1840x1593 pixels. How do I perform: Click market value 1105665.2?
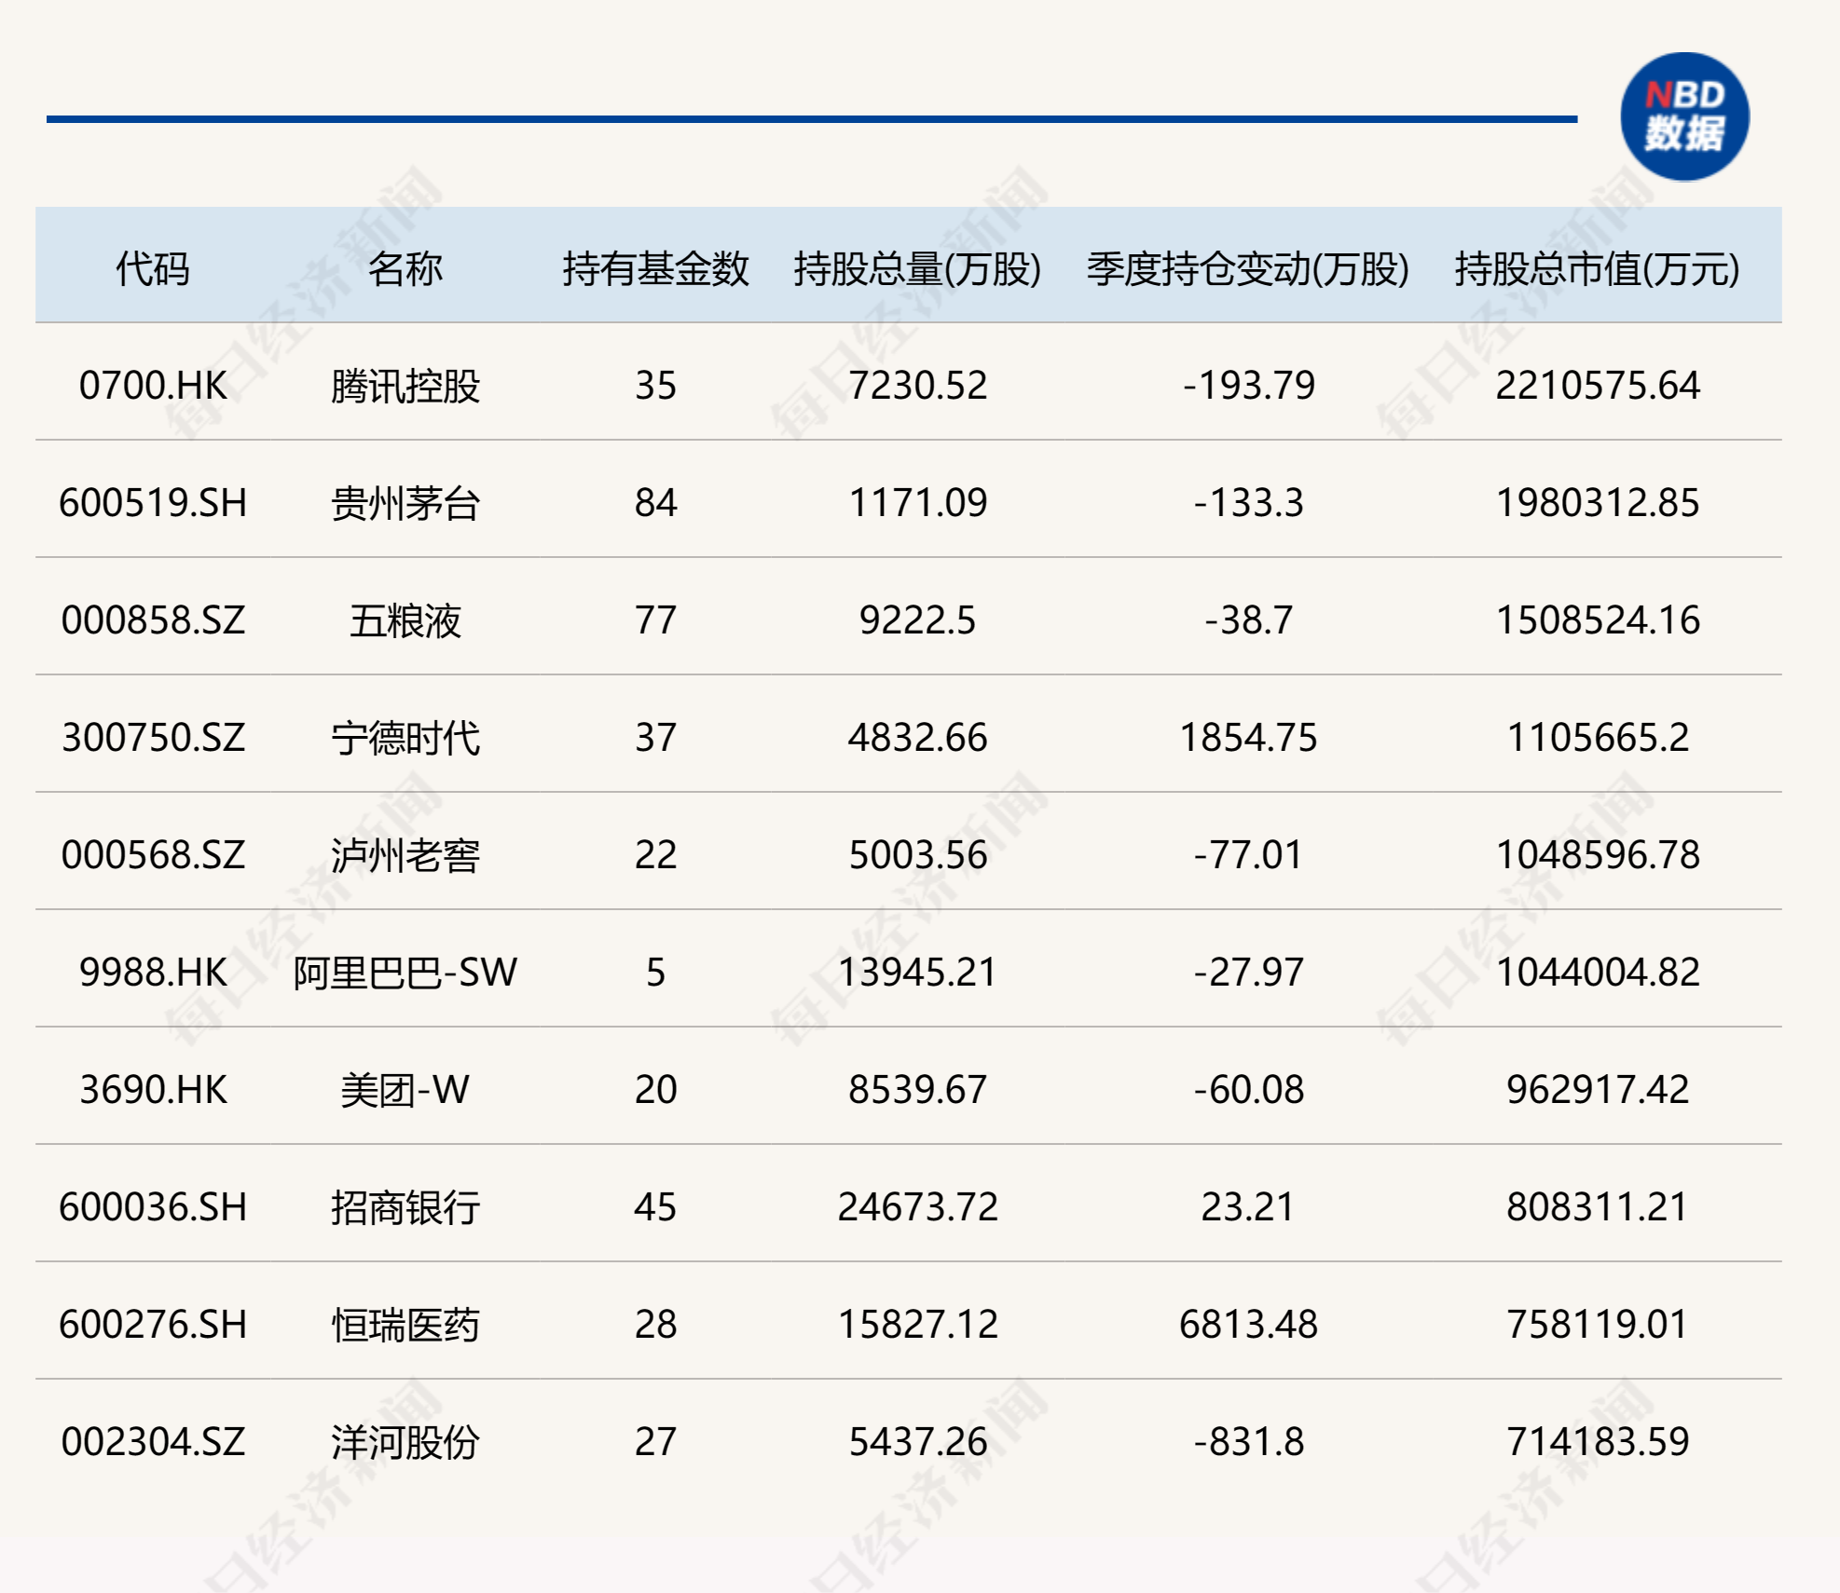[1598, 738]
